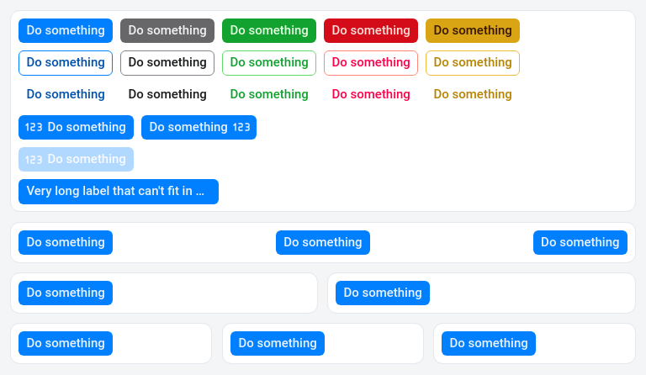Select the borderless green text Do something
Image resolution: width=646 pixels, height=375 pixels.
[x=269, y=95]
